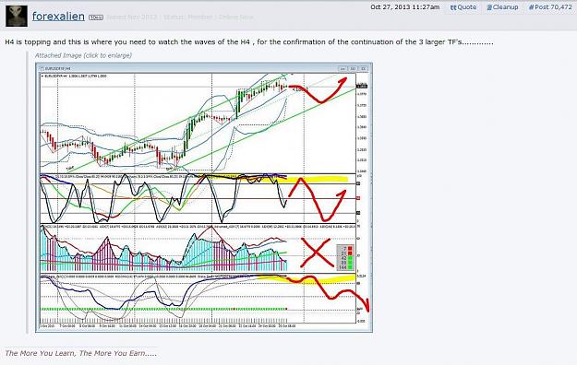
Task: Click the Cleanup link
Action: coord(502,7)
